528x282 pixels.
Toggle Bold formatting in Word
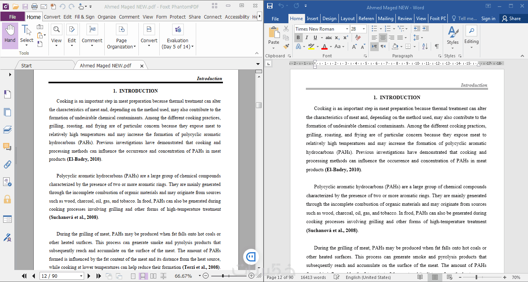click(298, 38)
